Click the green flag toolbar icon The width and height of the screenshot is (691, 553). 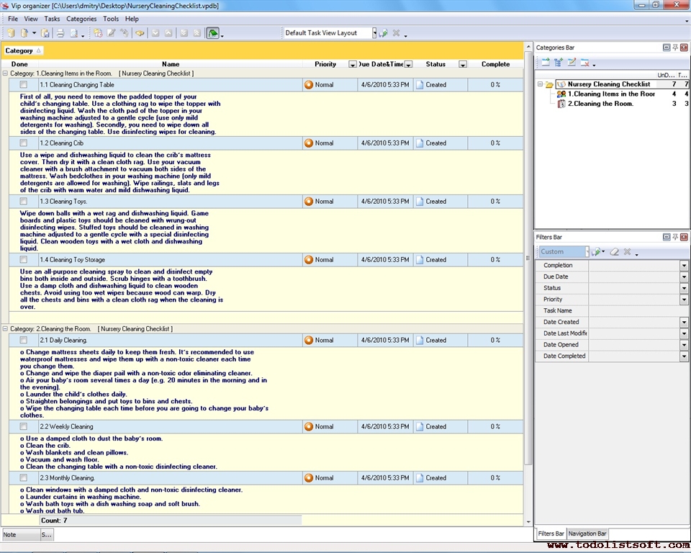click(x=213, y=33)
